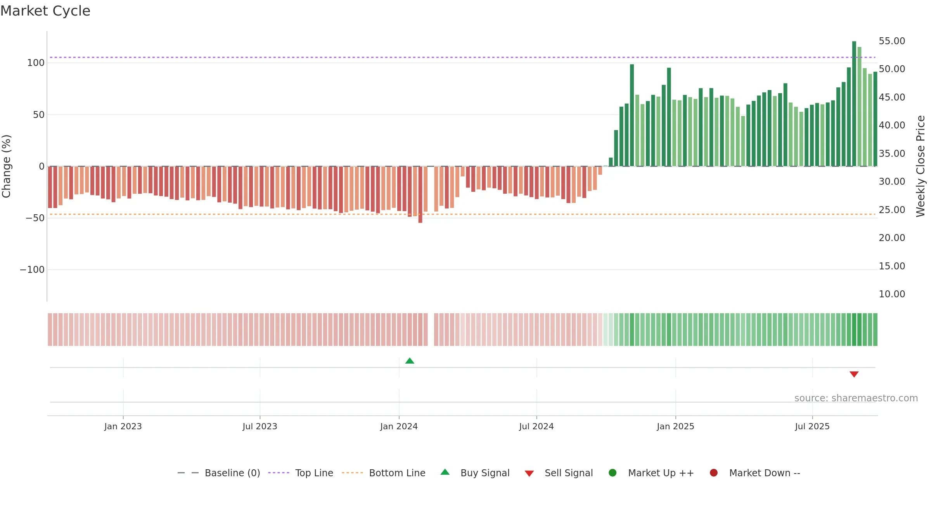Click the 50.00 tick on right axis
The image size is (931, 524).
892,69
